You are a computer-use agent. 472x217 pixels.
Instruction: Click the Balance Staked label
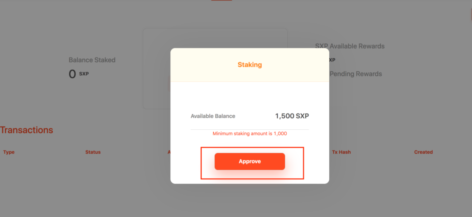click(x=92, y=60)
